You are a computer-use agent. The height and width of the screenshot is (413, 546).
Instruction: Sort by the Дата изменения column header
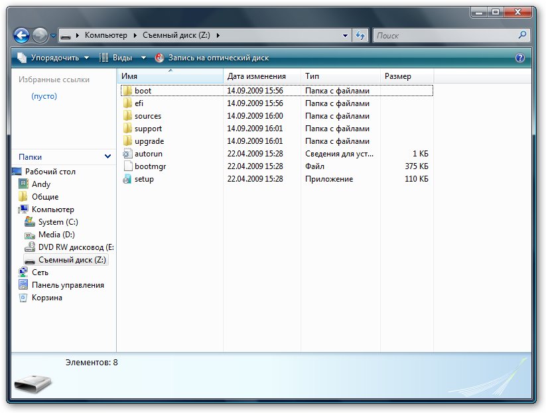pyautogui.click(x=256, y=76)
